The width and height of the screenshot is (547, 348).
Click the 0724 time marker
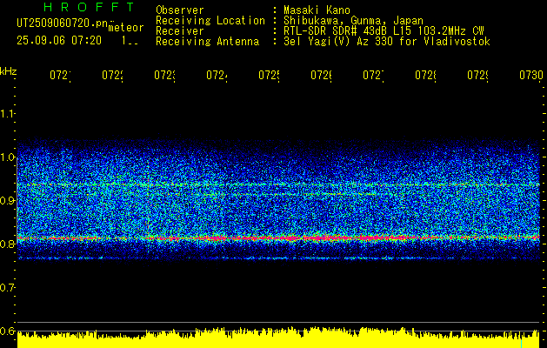tap(217, 76)
